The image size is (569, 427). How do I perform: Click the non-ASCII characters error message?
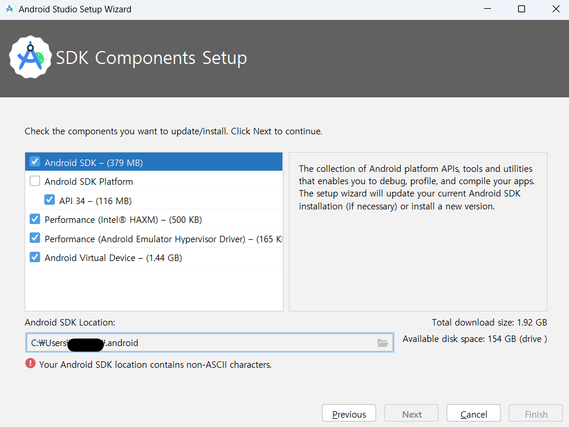155,365
